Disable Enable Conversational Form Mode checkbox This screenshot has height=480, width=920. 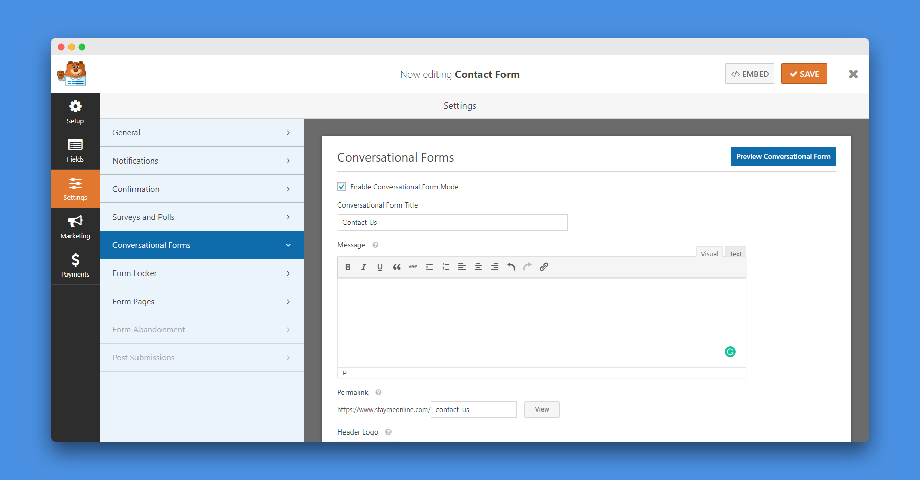(341, 187)
